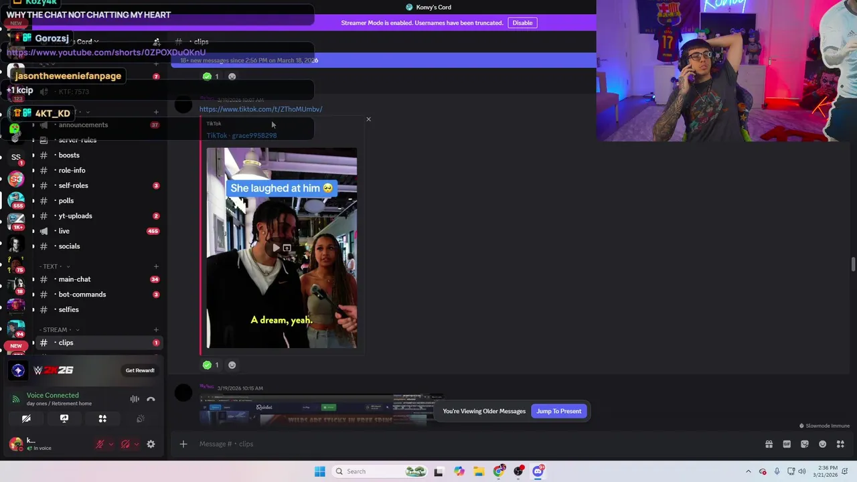
Task: Open Task View on the taskbar
Action: point(439,471)
